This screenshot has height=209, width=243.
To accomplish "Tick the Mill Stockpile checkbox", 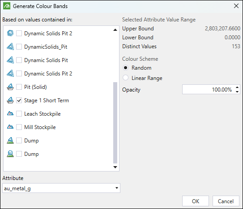I will pyautogui.click(x=19, y=127).
